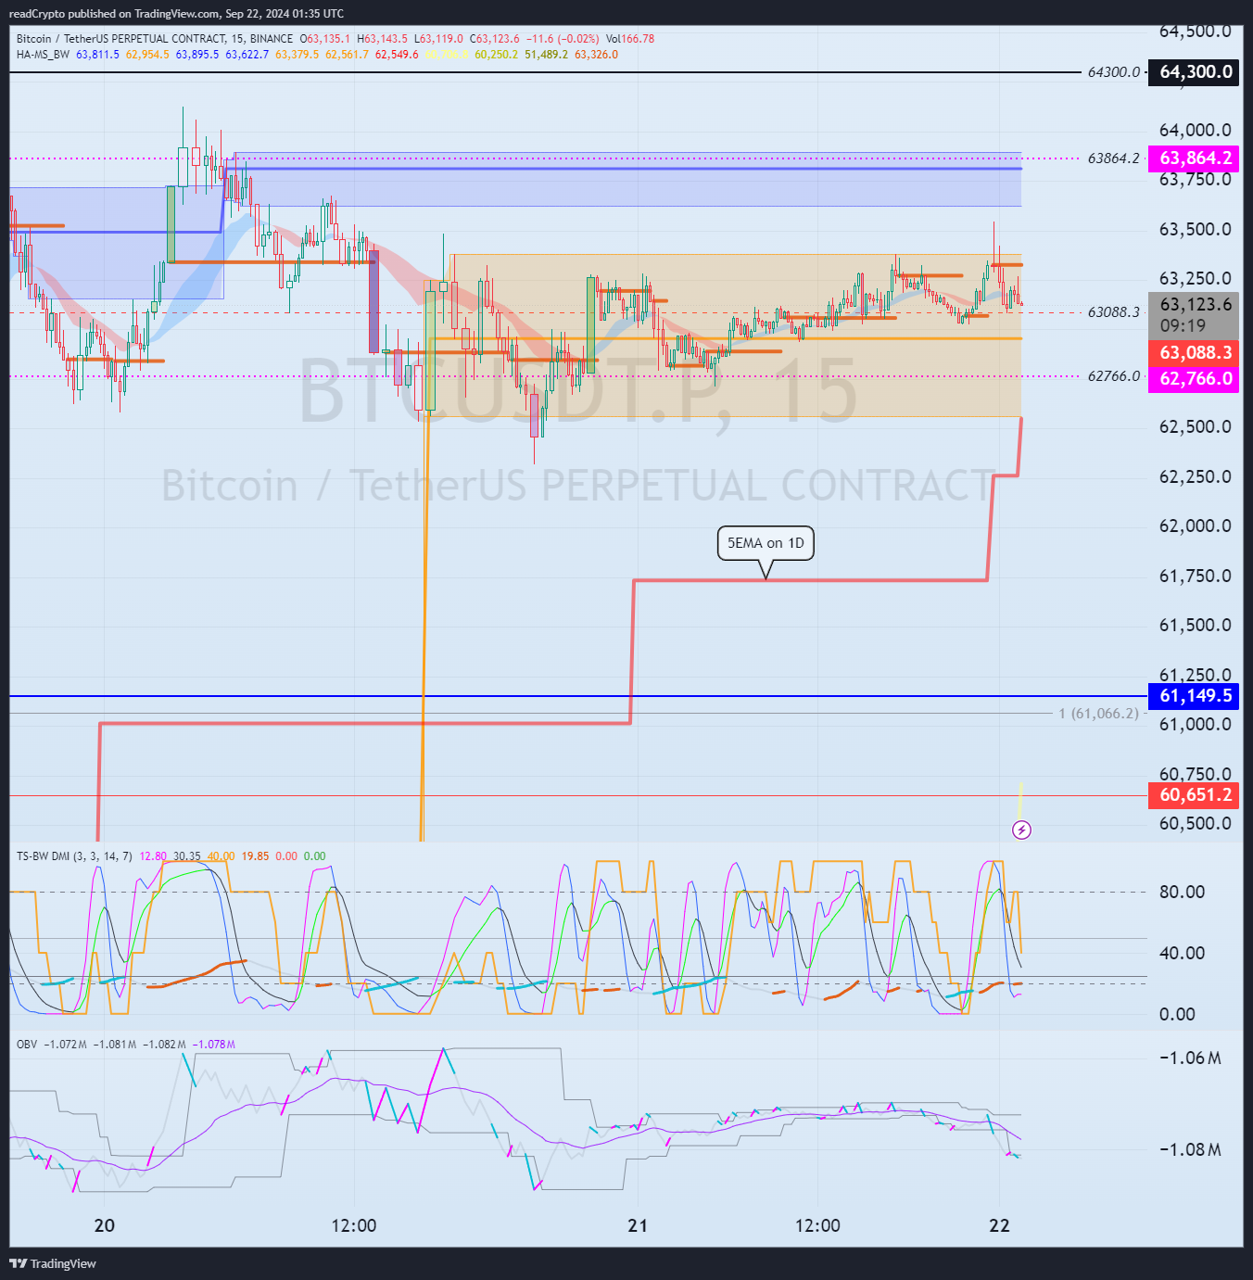This screenshot has width=1253, height=1280.
Task: Select the current price label 63,123.6
Action: coord(1196,304)
